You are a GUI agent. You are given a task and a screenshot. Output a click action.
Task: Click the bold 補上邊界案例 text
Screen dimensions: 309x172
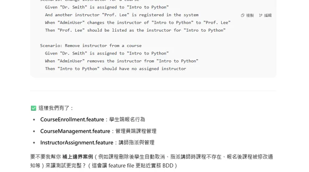(x=77, y=157)
